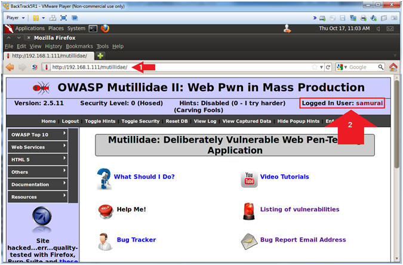This screenshot has height=265, width=403.
Task: Click the volume speaker icon in panel
Action: click(x=379, y=29)
